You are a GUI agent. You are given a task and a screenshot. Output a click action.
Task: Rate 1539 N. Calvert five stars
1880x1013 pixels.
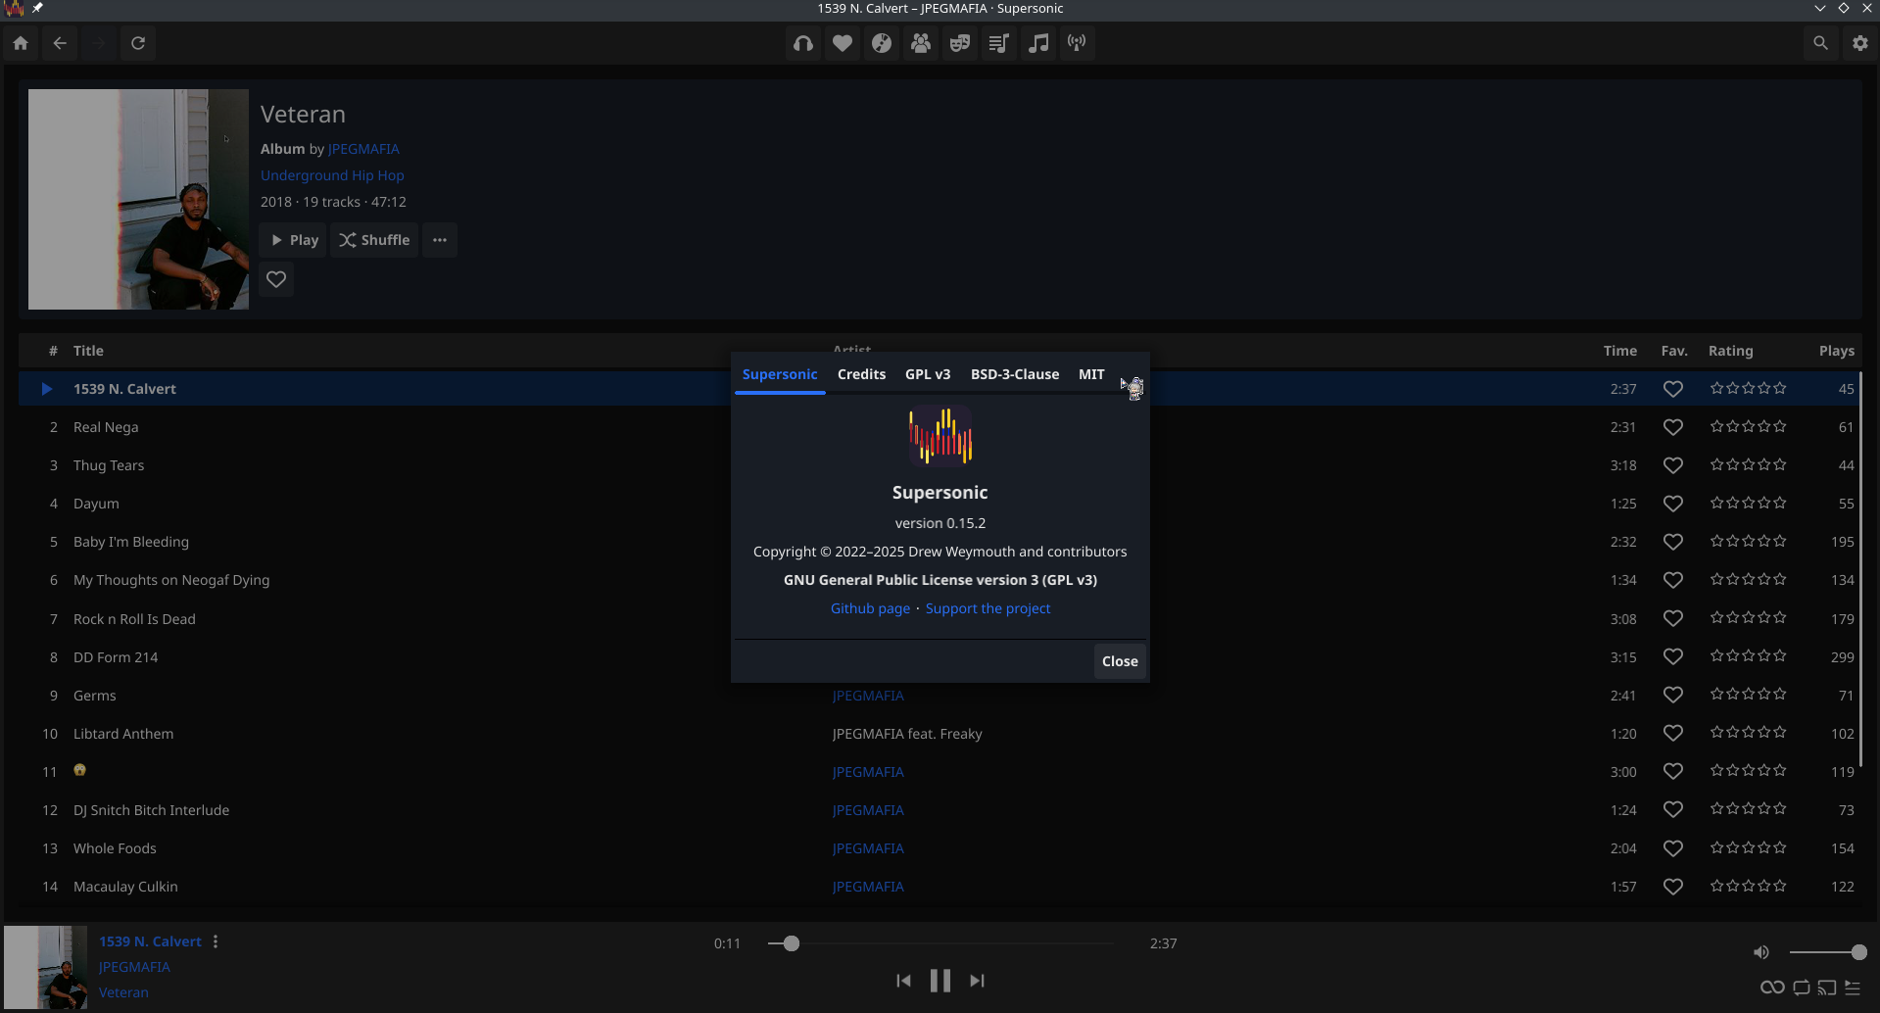(1780, 389)
